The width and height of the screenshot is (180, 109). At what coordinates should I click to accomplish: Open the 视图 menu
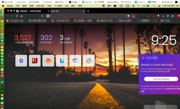31,6
